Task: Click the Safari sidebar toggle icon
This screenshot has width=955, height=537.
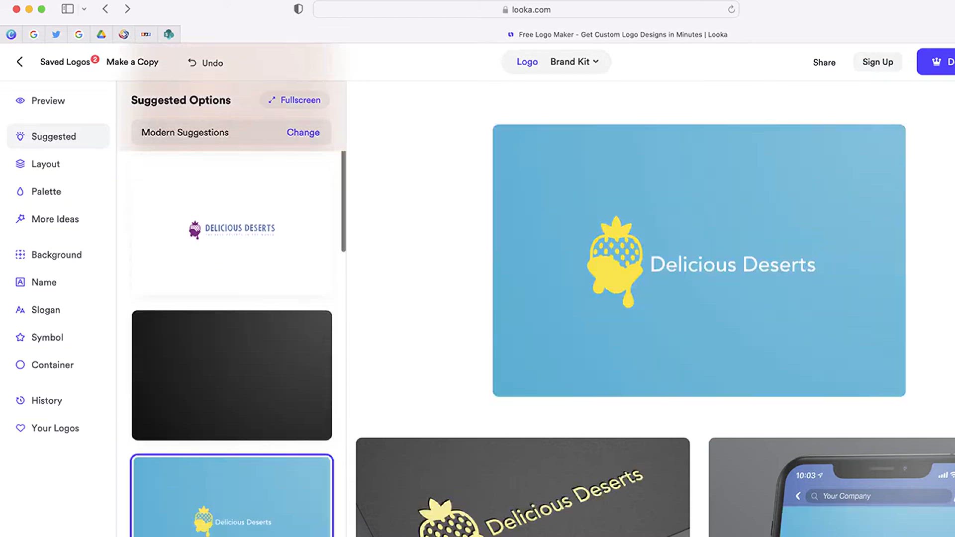Action: [68, 8]
